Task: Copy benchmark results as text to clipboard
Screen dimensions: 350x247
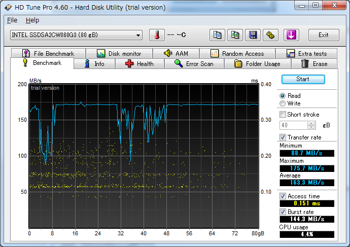Action: [x=217, y=35]
